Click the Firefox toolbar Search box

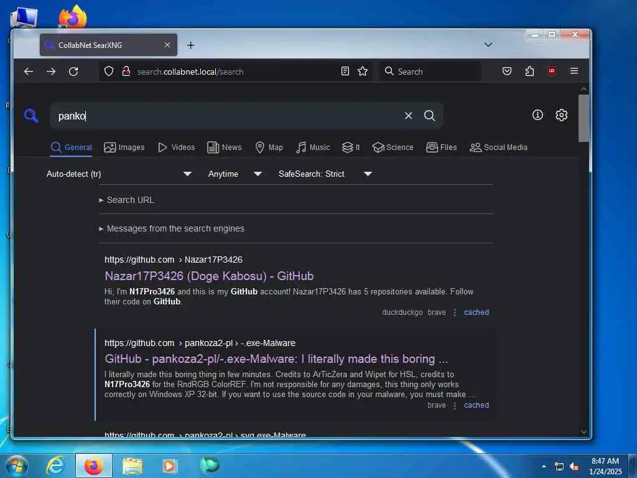[430, 72]
